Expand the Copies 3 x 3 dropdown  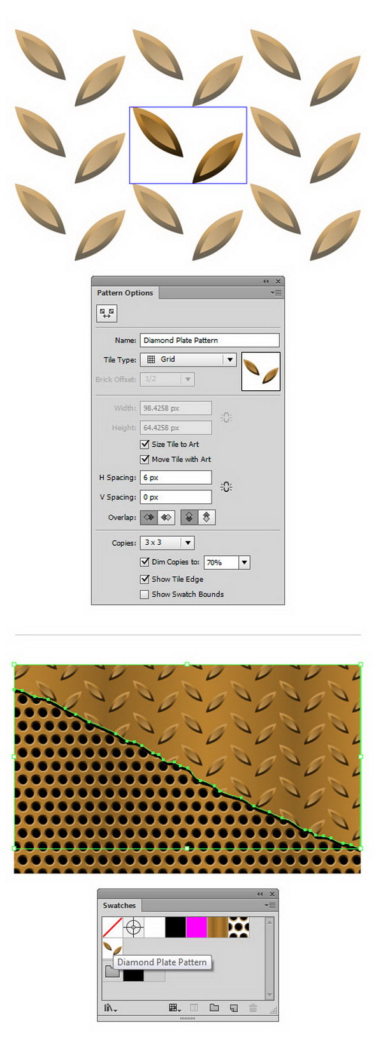(167, 543)
